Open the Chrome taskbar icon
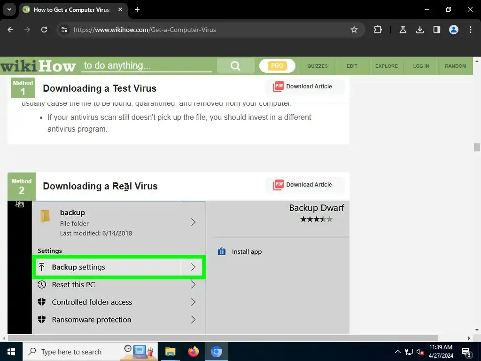Screen dimensions: 481x361 216,352
